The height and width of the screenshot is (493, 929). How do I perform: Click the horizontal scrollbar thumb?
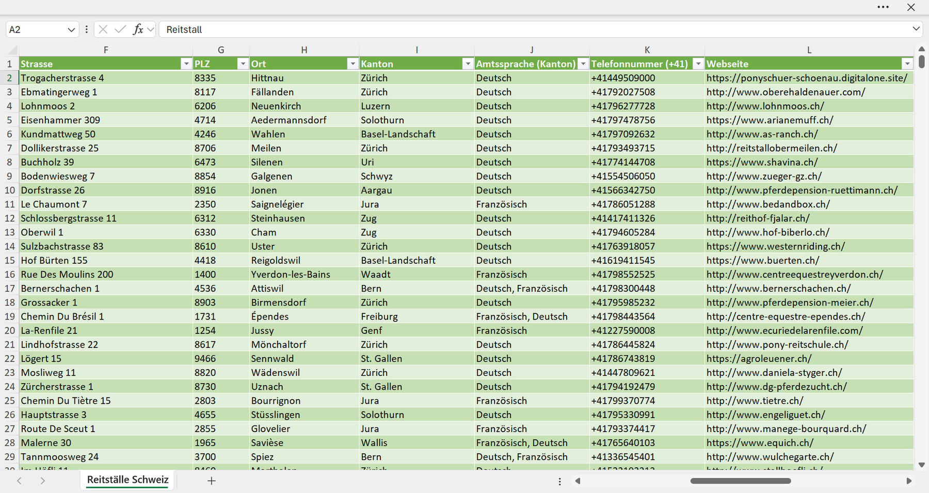741,481
